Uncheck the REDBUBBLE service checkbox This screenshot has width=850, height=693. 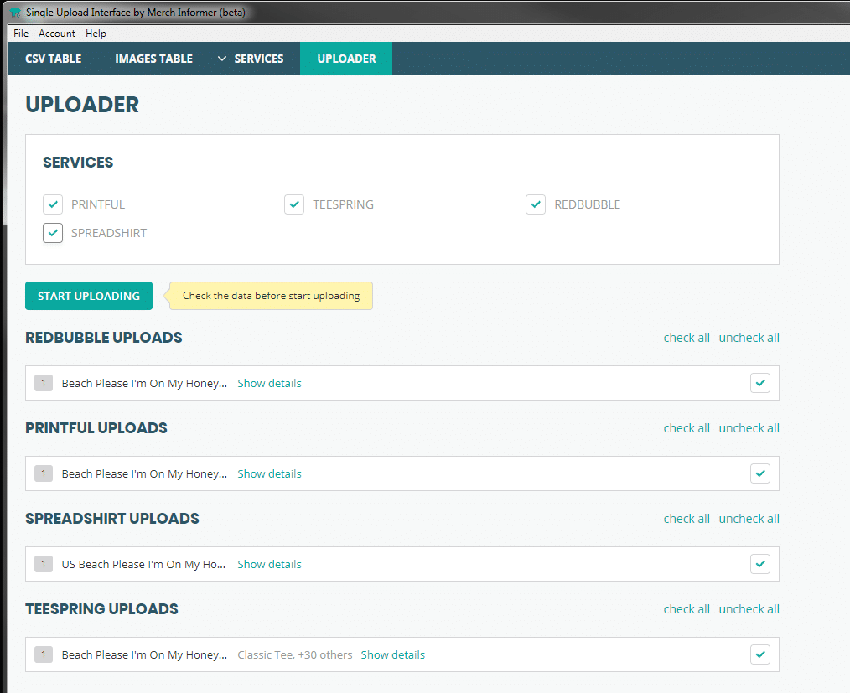click(536, 204)
